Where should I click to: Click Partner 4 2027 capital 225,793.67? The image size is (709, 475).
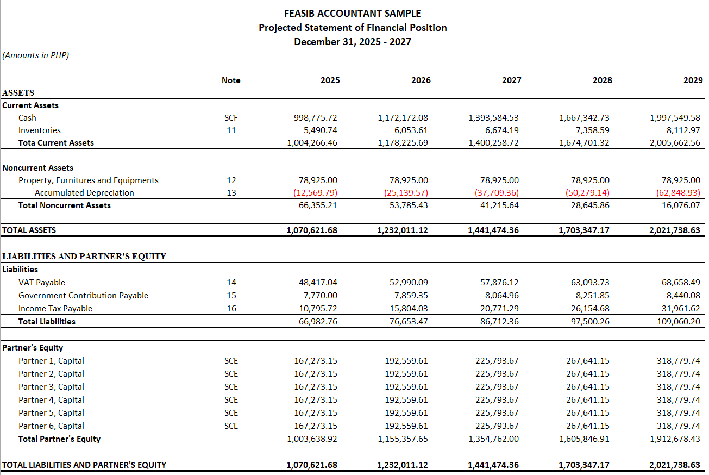(497, 399)
